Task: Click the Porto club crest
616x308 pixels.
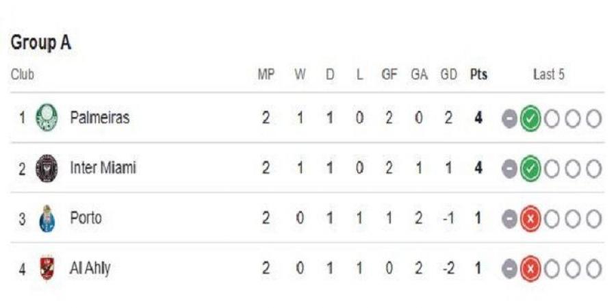Action: point(47,218)
